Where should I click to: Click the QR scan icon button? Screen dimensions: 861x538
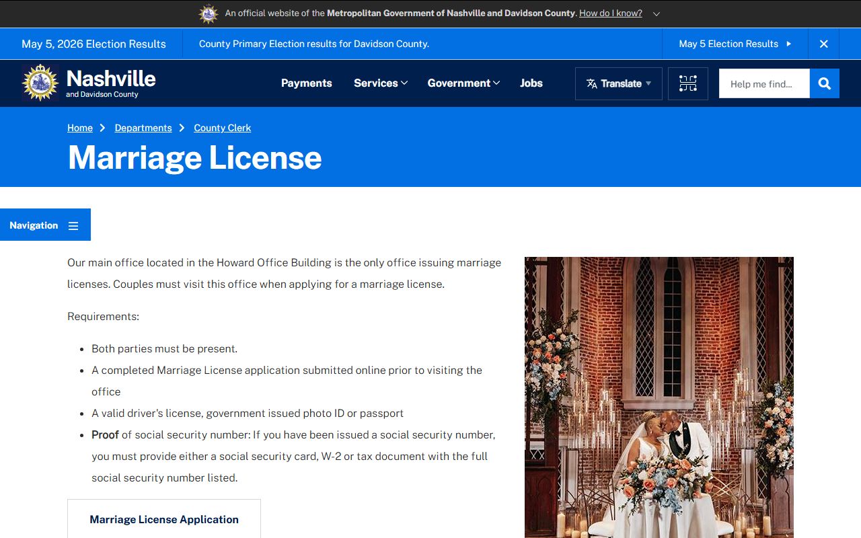click(x=688, y=83)
